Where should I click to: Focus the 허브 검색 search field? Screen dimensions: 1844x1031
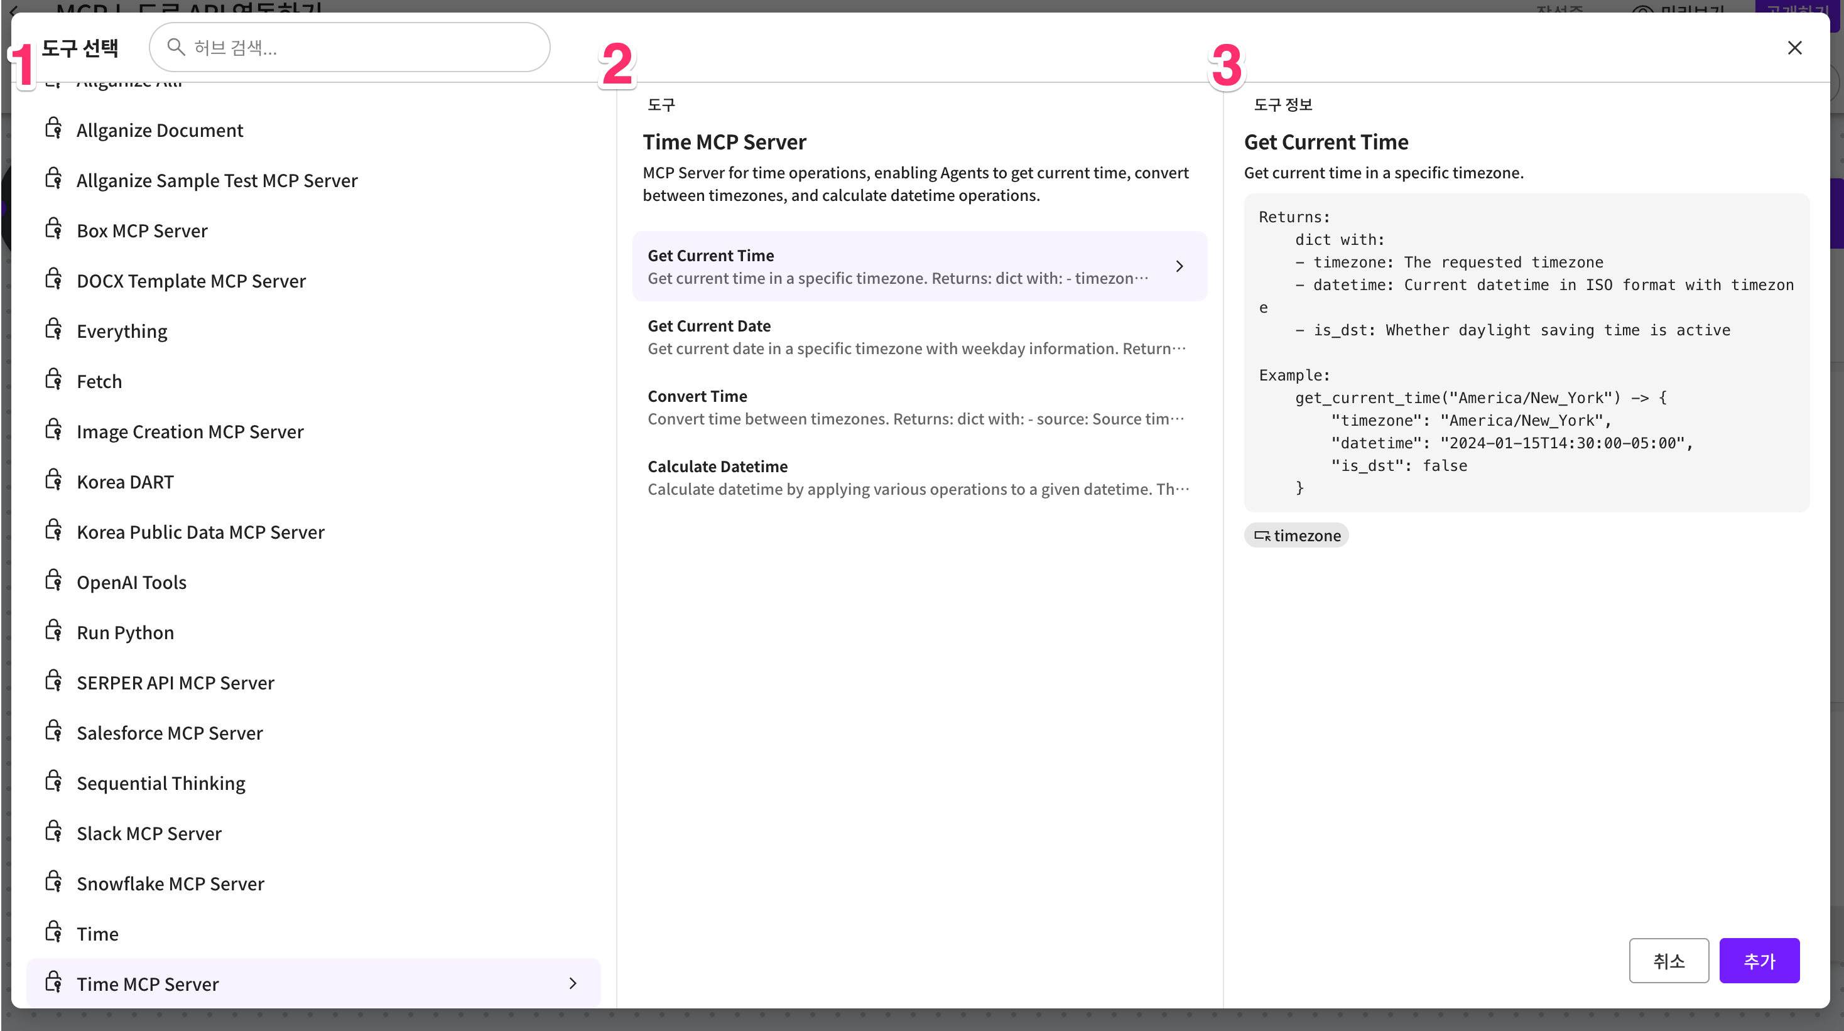click(x=365, y=47)
